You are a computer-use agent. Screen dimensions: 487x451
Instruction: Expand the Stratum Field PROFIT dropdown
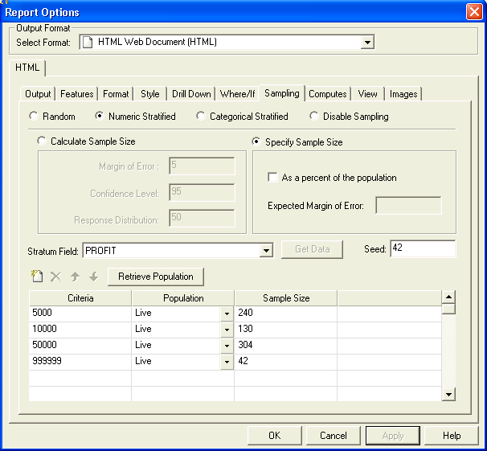[x=266, y=250]
